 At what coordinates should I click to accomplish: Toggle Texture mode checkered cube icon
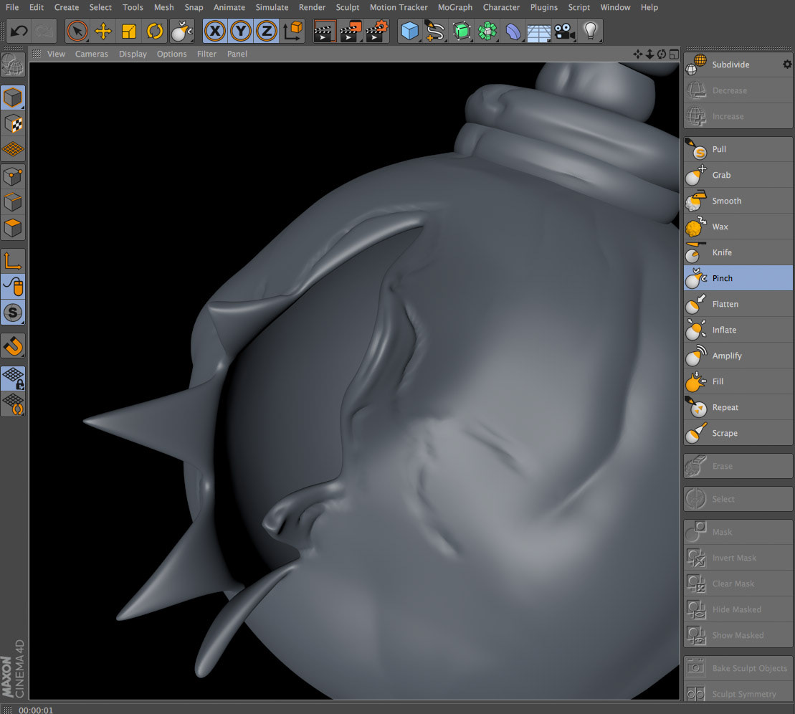pos(13,124)
